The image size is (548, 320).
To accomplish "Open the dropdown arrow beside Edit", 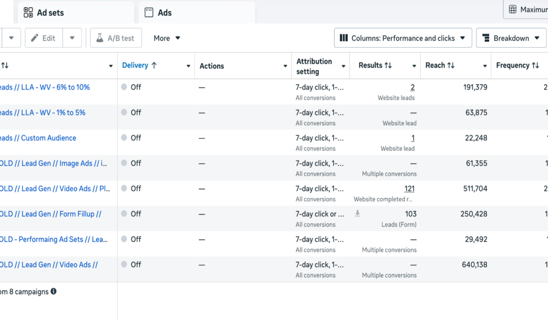I will point(72,38).
